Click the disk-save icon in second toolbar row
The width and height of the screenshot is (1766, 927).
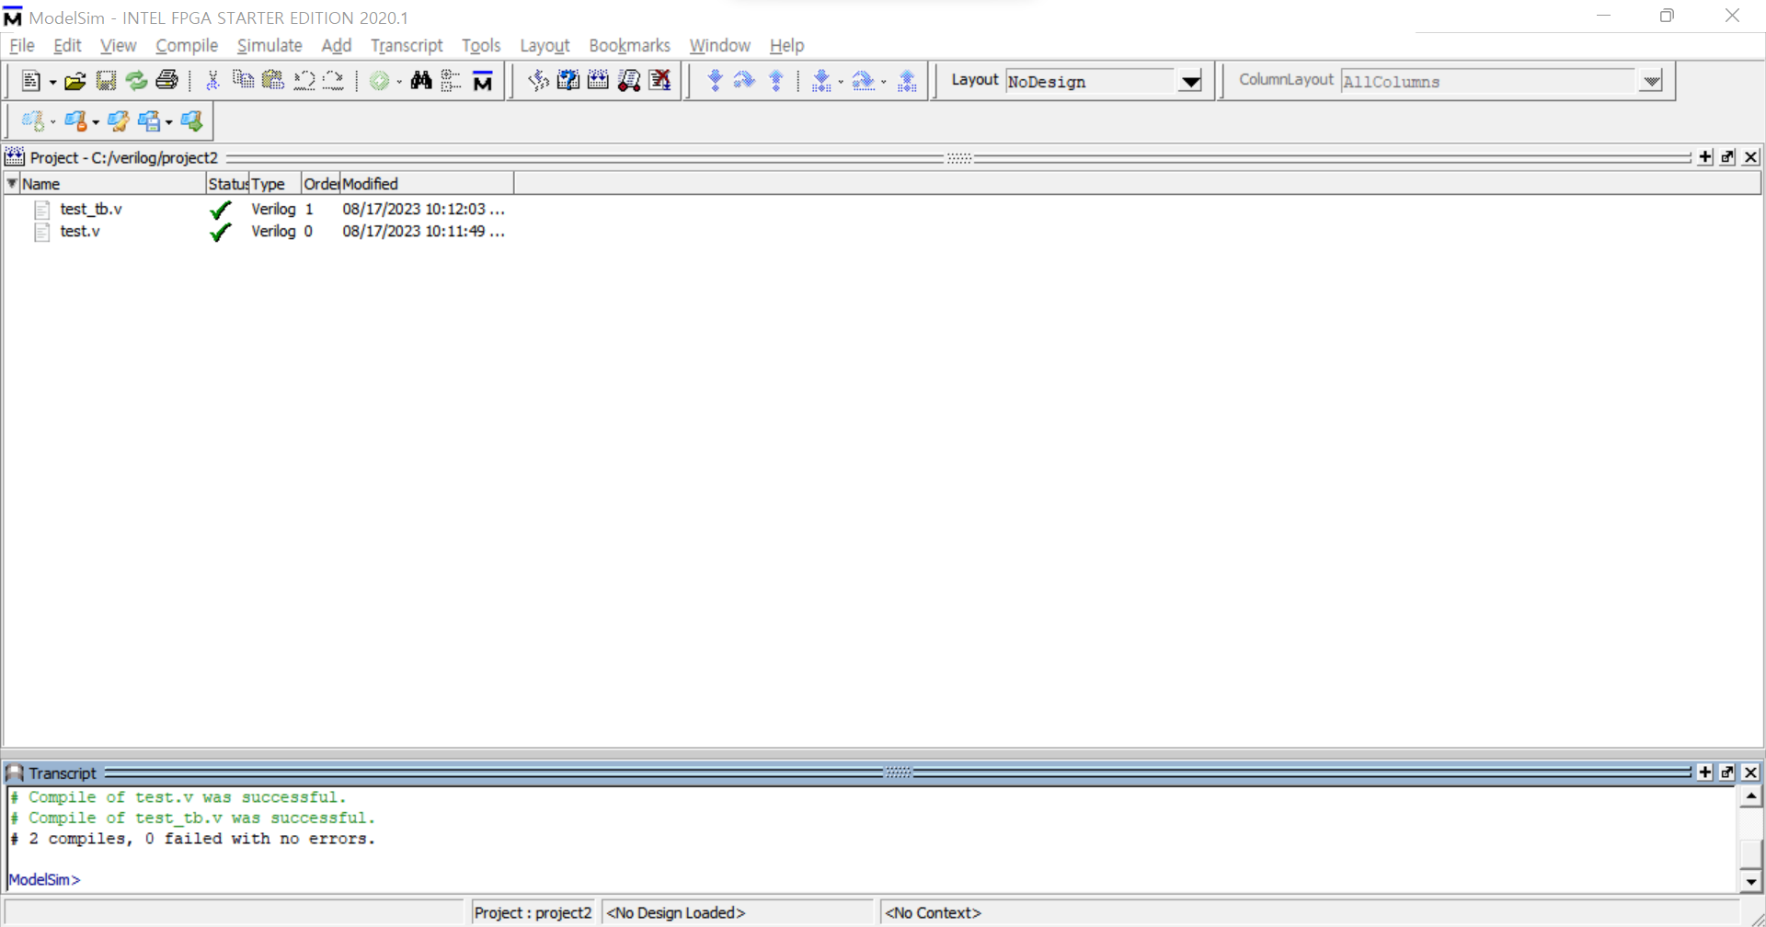148,120
